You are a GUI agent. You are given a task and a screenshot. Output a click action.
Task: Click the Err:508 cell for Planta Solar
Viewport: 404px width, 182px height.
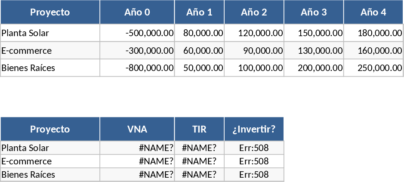point(254,148)
